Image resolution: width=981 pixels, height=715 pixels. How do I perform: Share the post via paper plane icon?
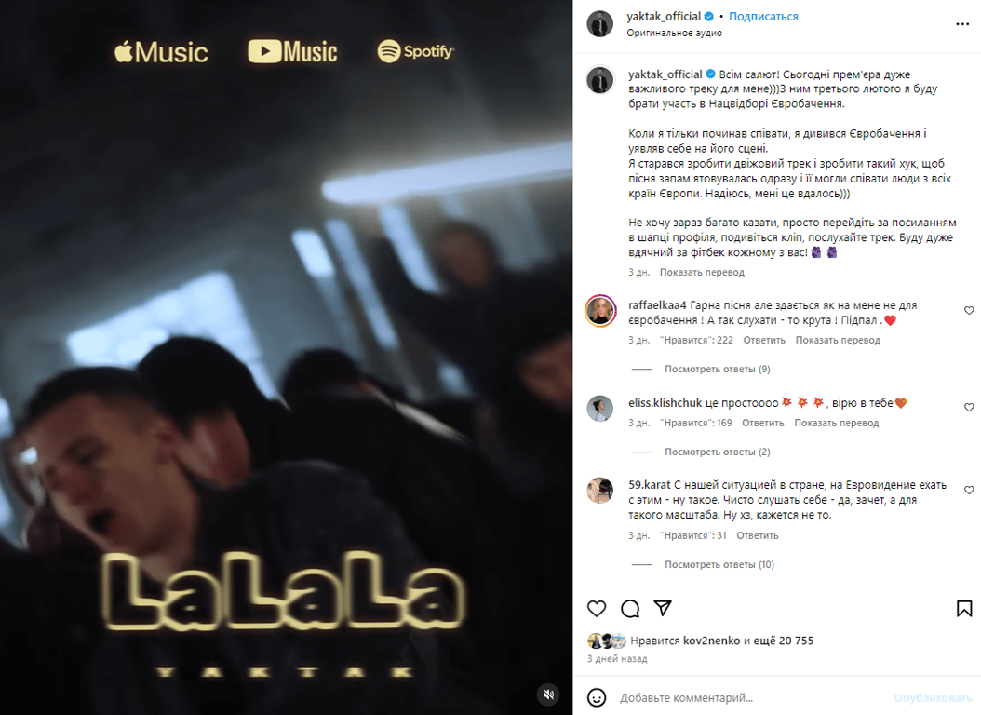663,608
